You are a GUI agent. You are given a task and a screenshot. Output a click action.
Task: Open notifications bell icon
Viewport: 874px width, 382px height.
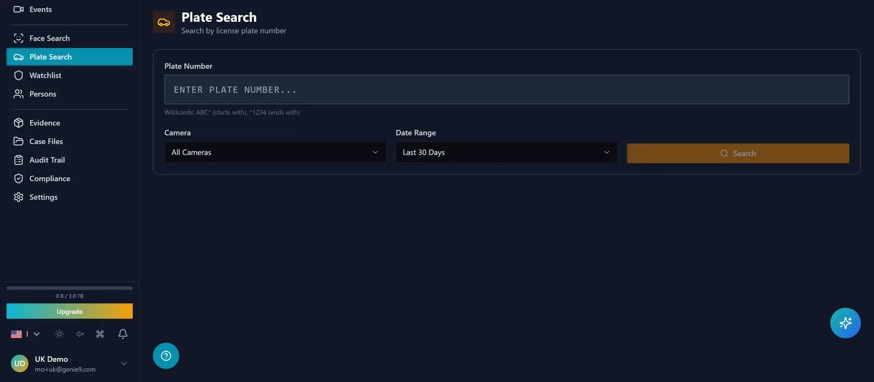[123, 334]
